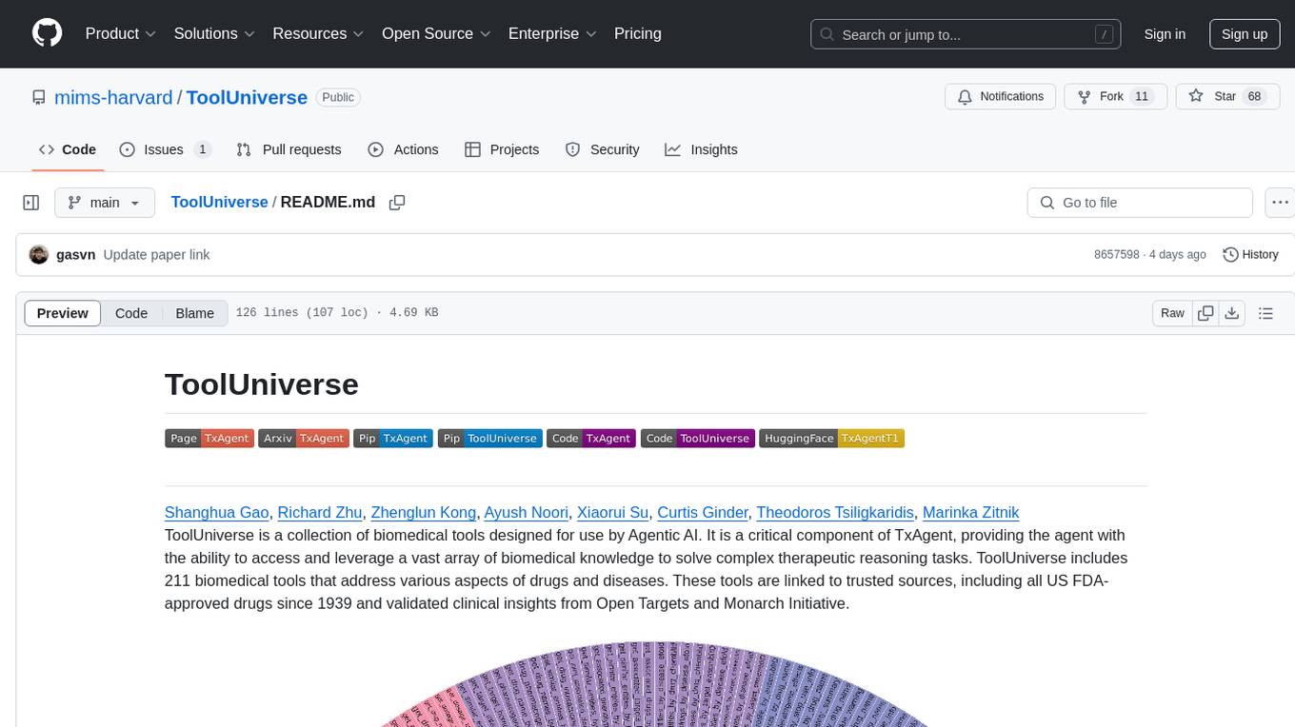Screen dimensions: 1295x727
Task: Open the Insights tab
Action: 701,149
